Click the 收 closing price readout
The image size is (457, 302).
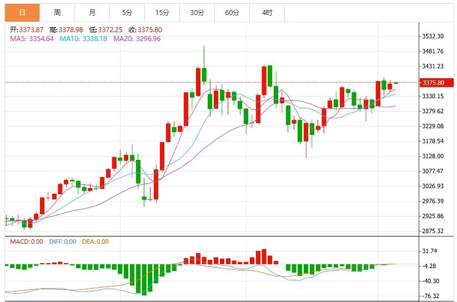[145, 29]
